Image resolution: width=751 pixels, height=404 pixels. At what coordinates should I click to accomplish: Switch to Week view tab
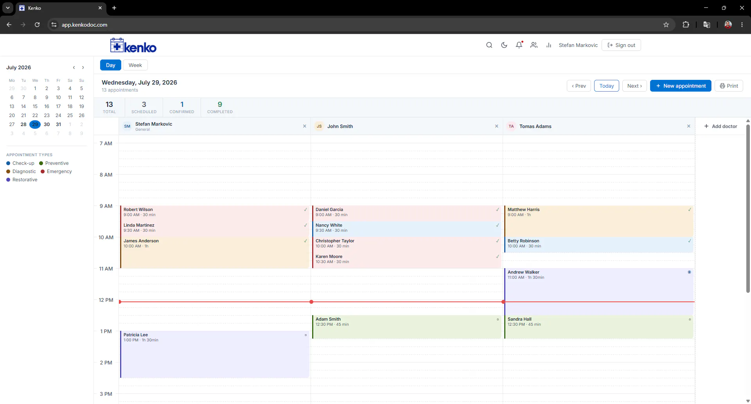[135, 65]
